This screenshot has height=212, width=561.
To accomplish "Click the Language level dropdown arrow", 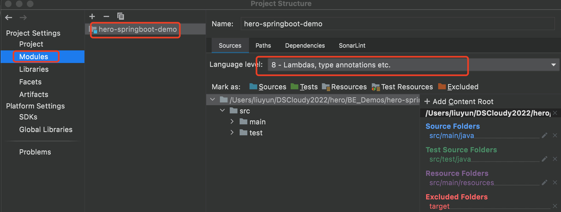I will coord(554,65).
